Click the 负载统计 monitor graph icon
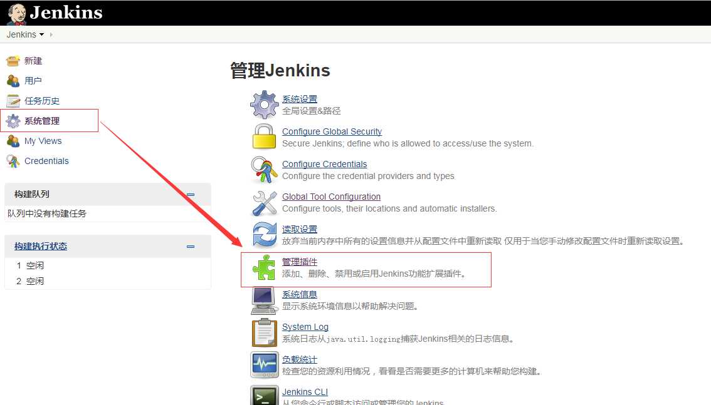Image resolution: width=711 pixels, height=405 pixels. [x=265, y=365]
